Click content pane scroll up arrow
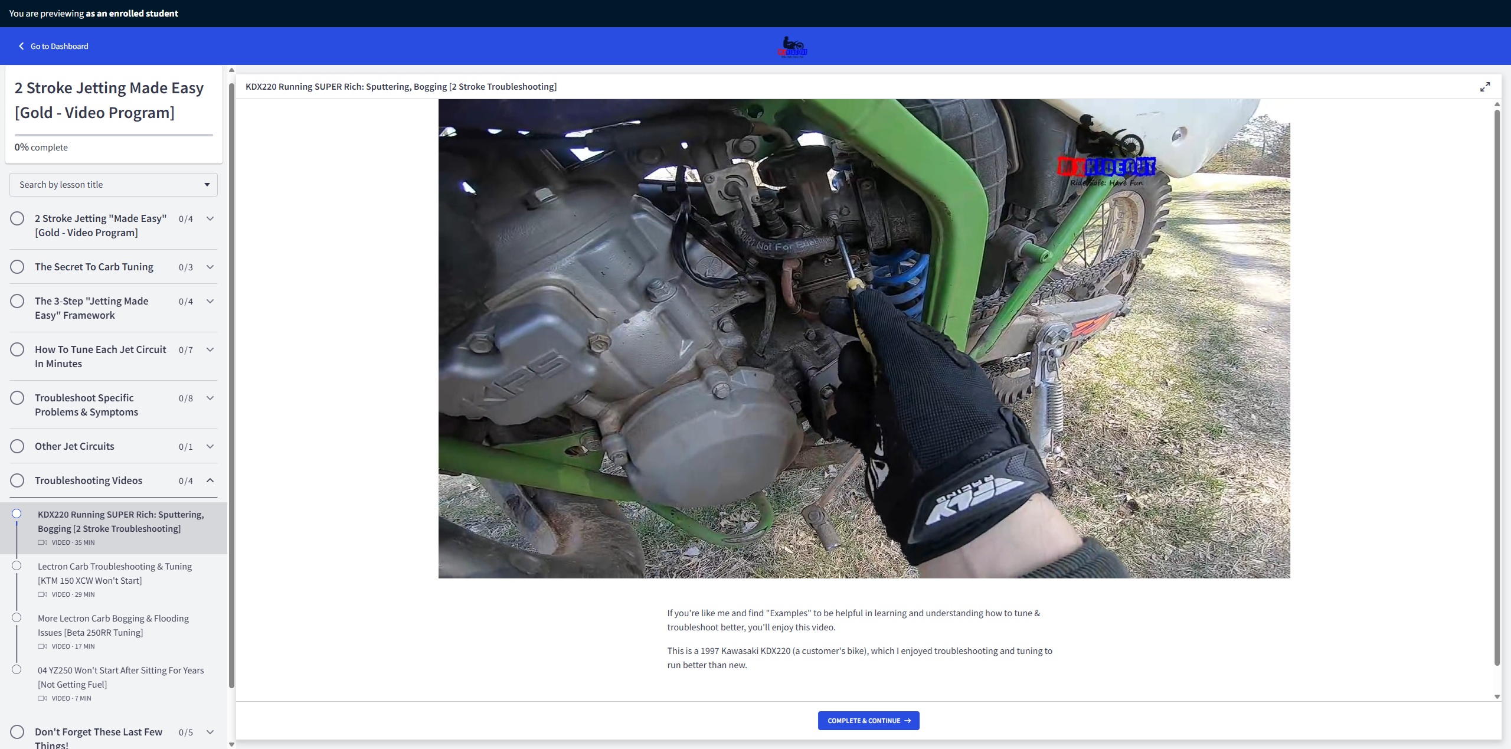 (x=1497, y=104)
